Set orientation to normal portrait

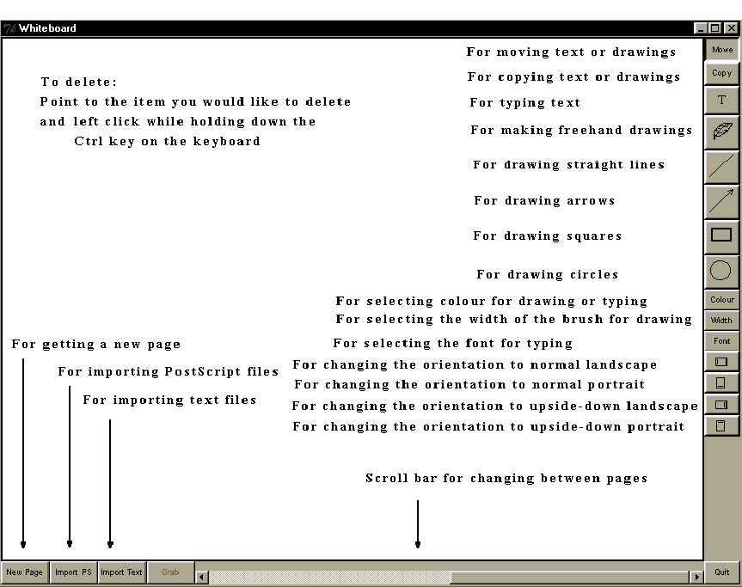tap(721, 383)
